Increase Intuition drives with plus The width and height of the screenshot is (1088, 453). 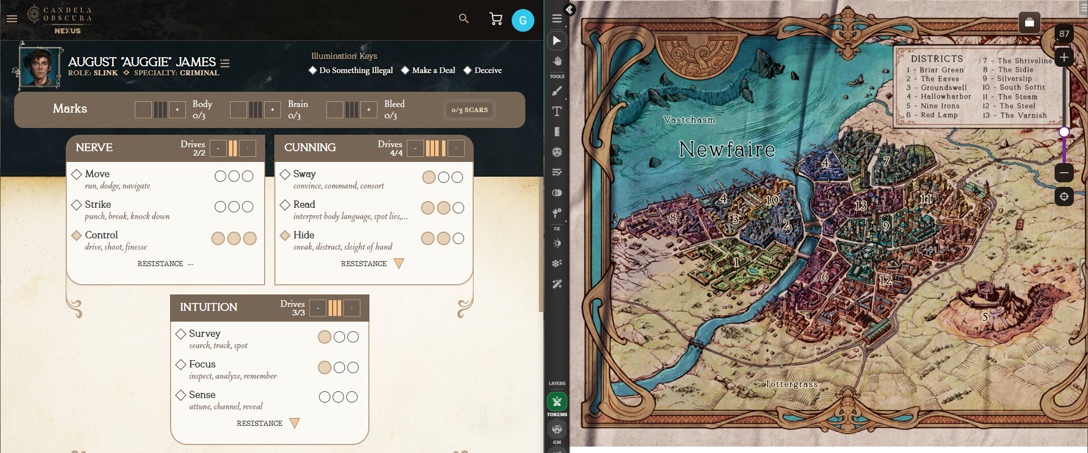coord(352,308)
